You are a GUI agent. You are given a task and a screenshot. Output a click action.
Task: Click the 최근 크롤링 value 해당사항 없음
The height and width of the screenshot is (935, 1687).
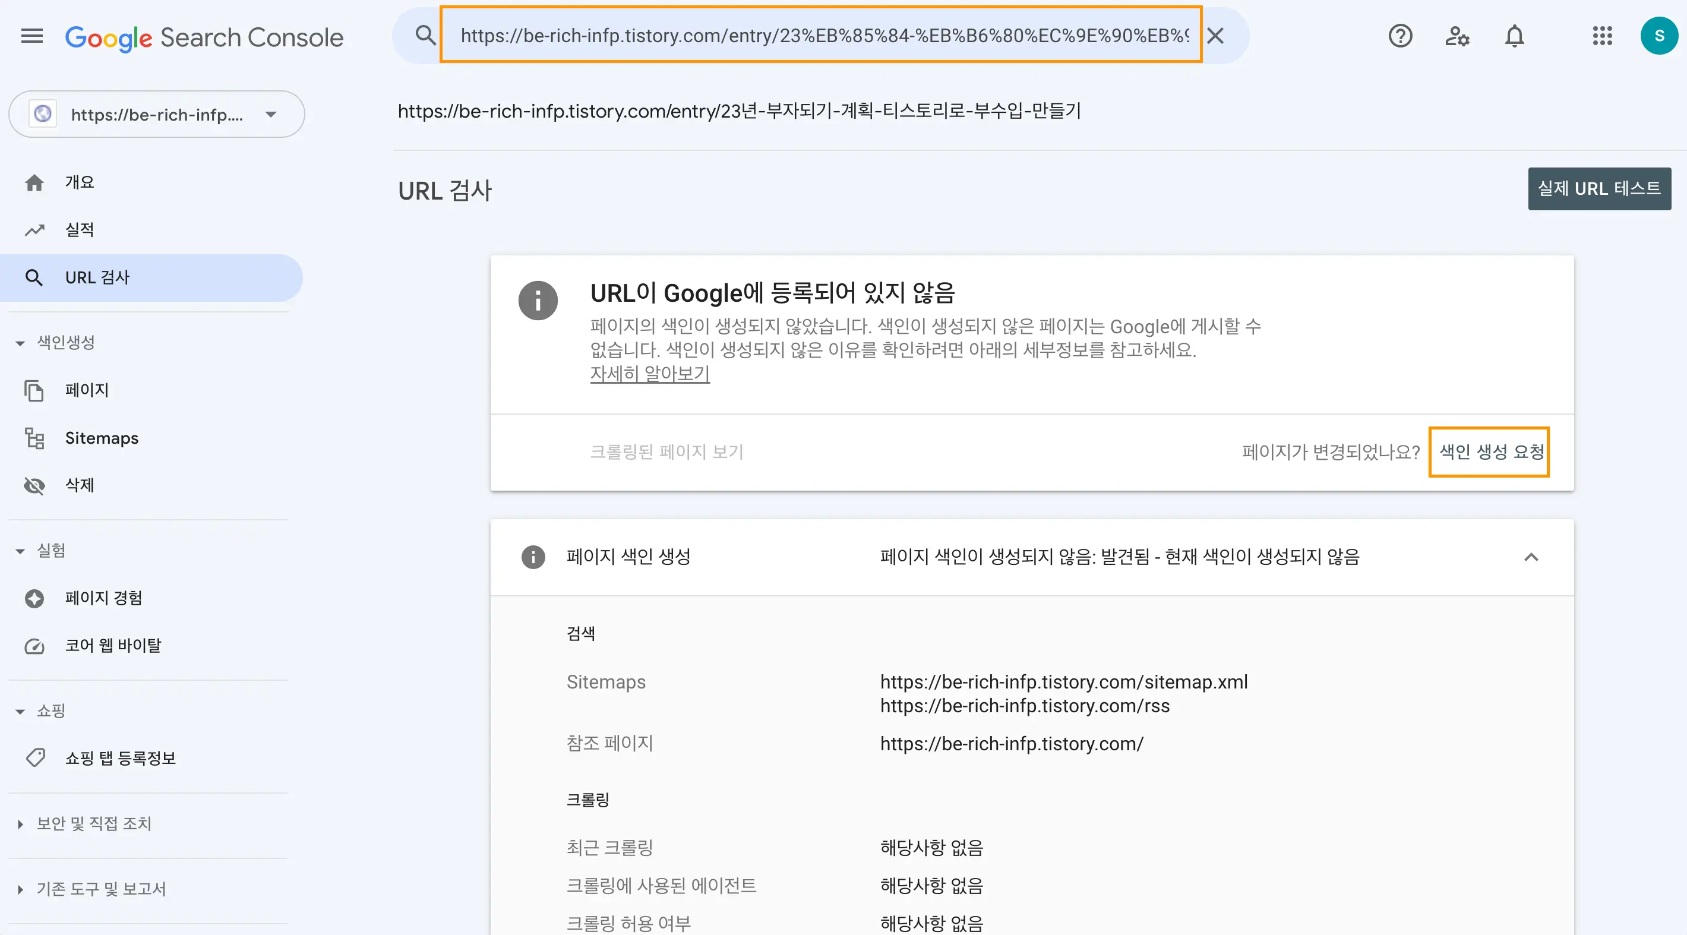tap(931, 847)
